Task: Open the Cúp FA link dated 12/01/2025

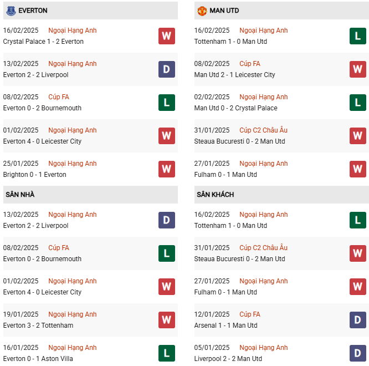Action: [x=249, y=314]
